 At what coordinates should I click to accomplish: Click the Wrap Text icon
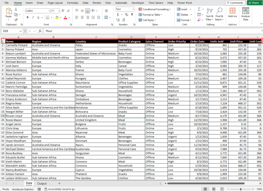(x=107, y=11)
